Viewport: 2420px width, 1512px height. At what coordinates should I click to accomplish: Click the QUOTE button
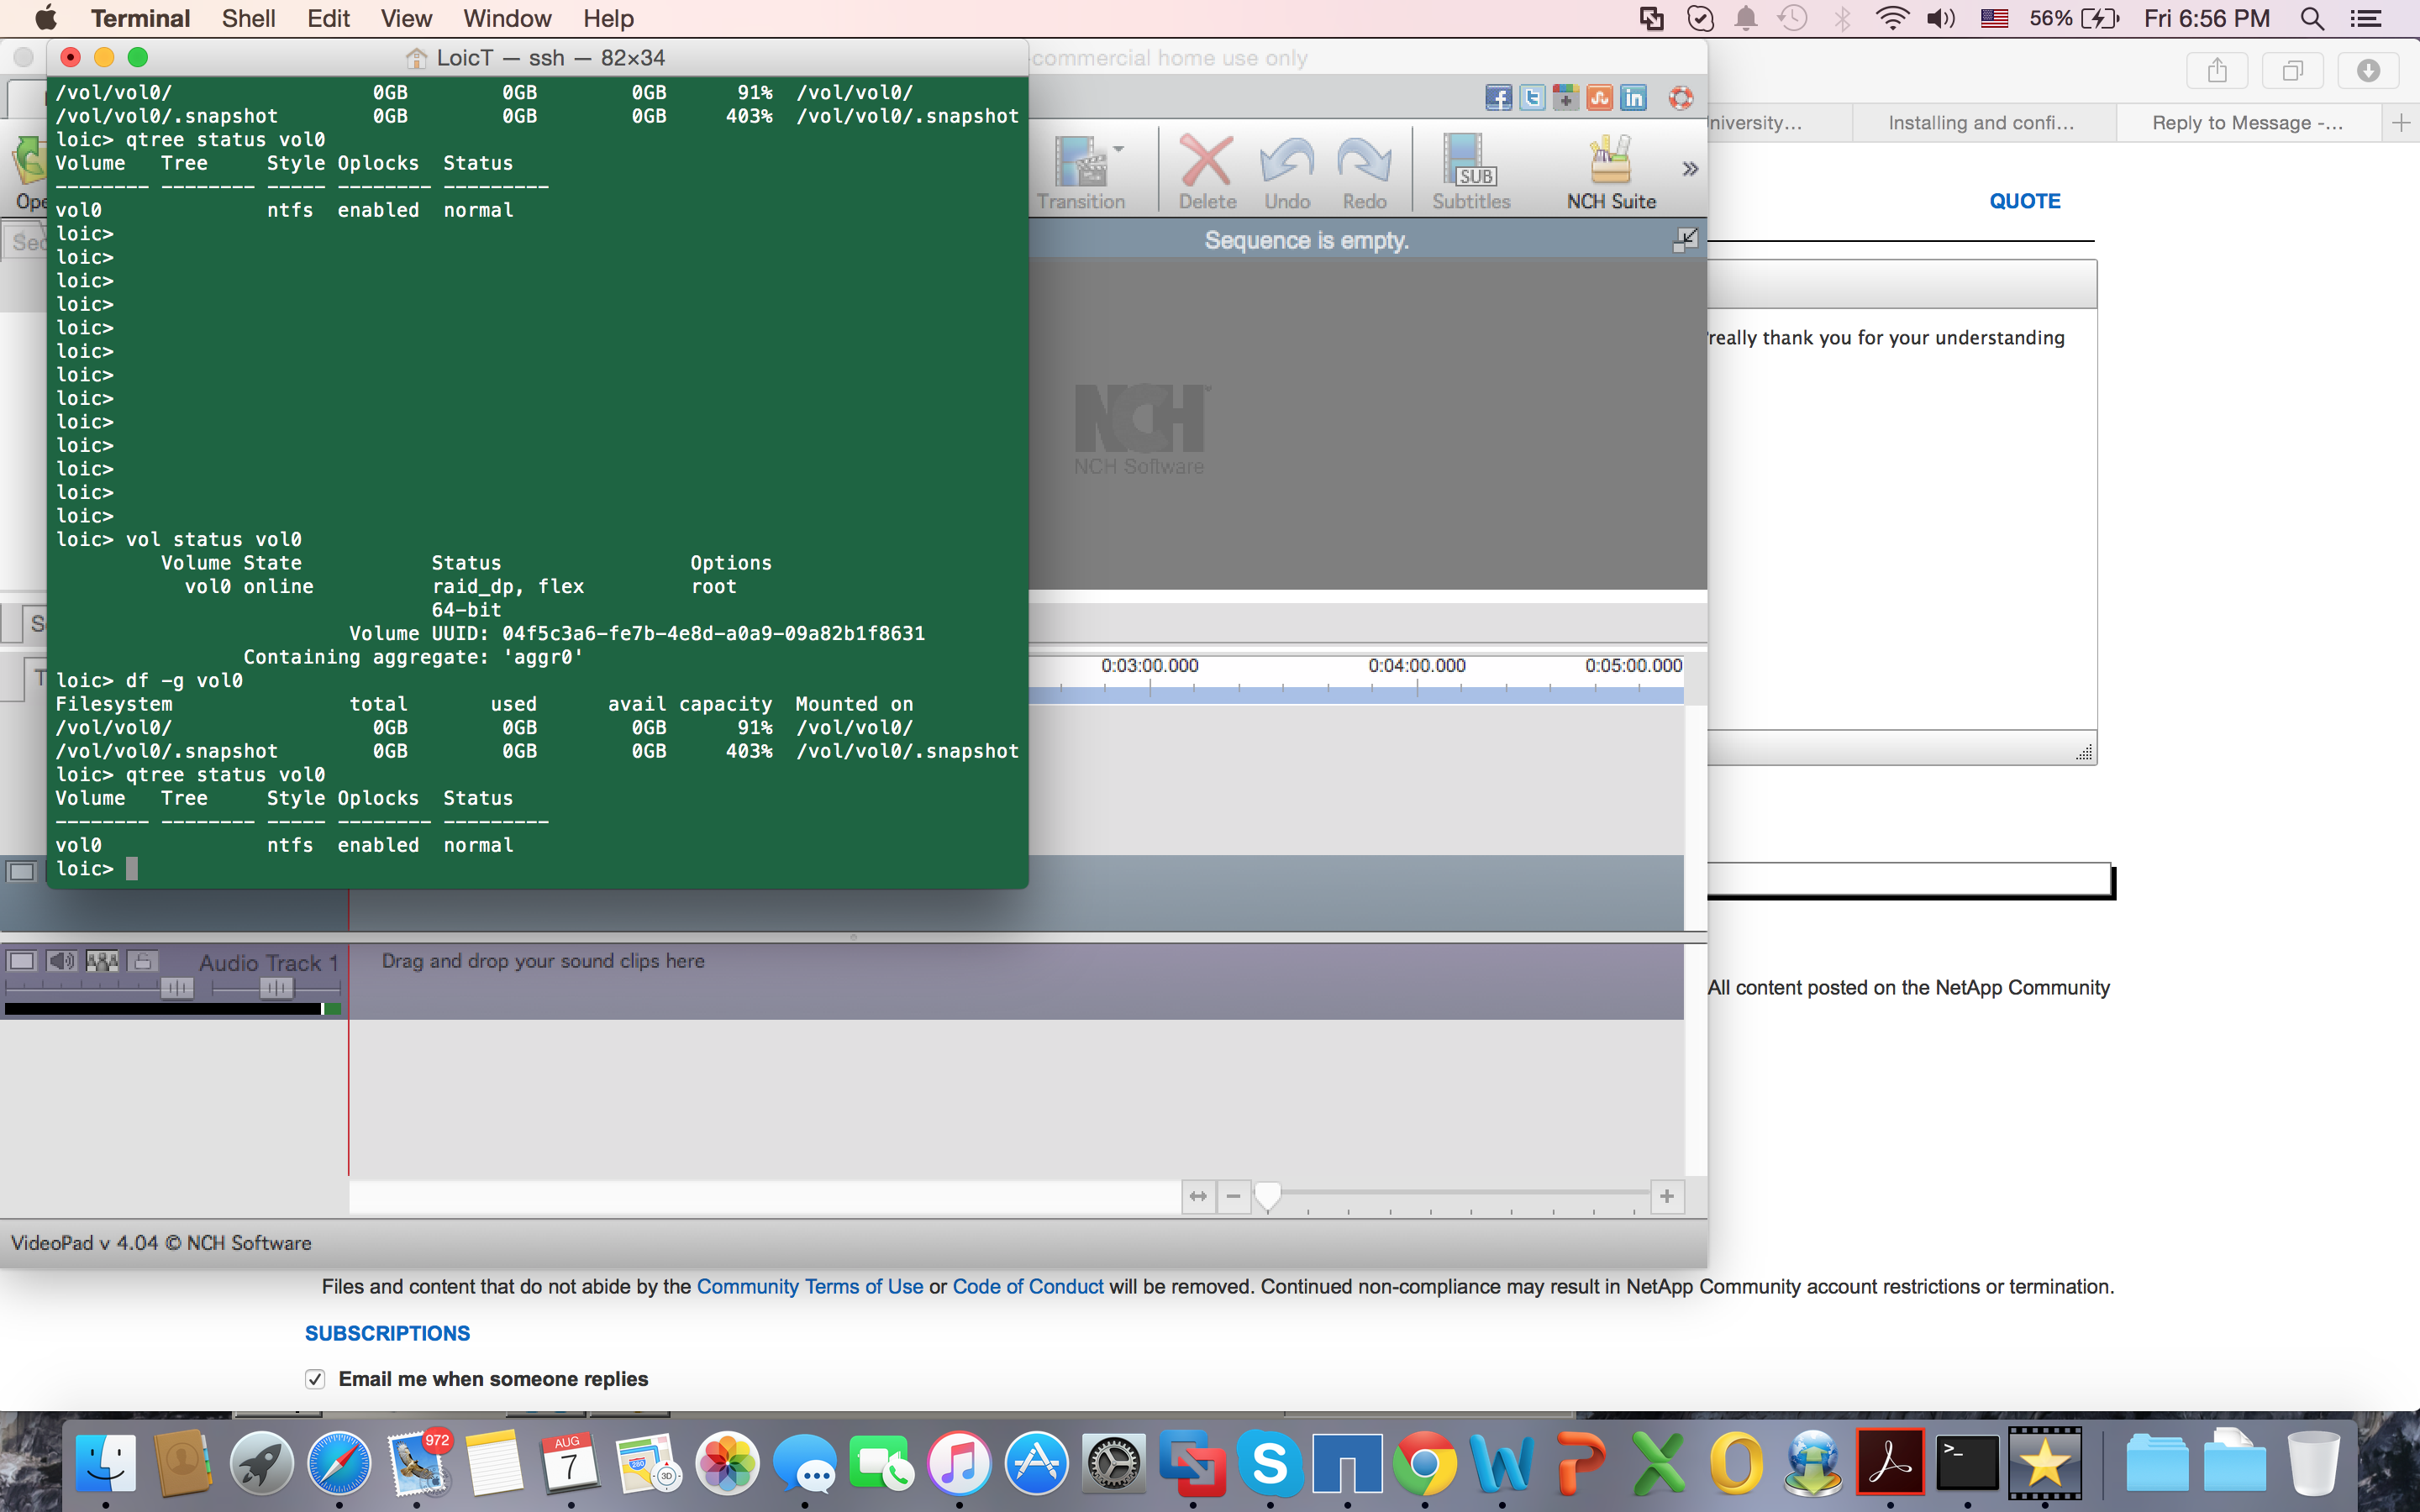click(2024, 201)
